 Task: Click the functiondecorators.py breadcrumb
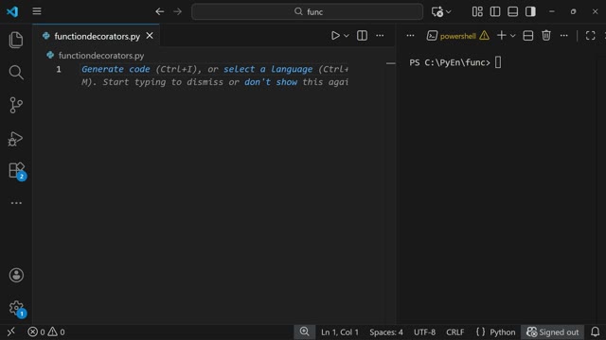point(101,56)
